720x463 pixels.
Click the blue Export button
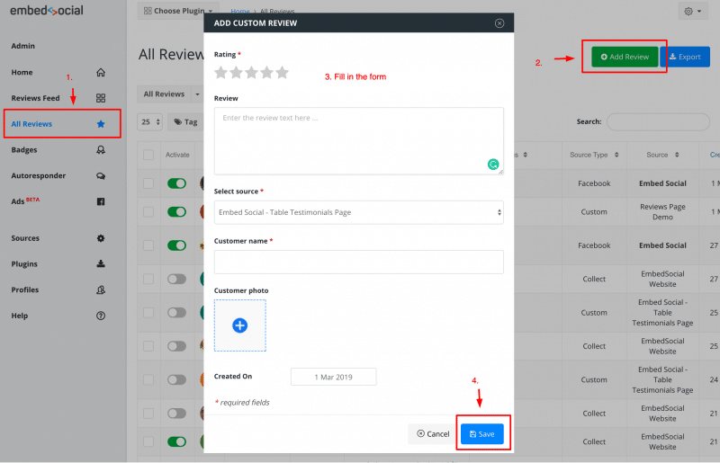click(685, 57)
